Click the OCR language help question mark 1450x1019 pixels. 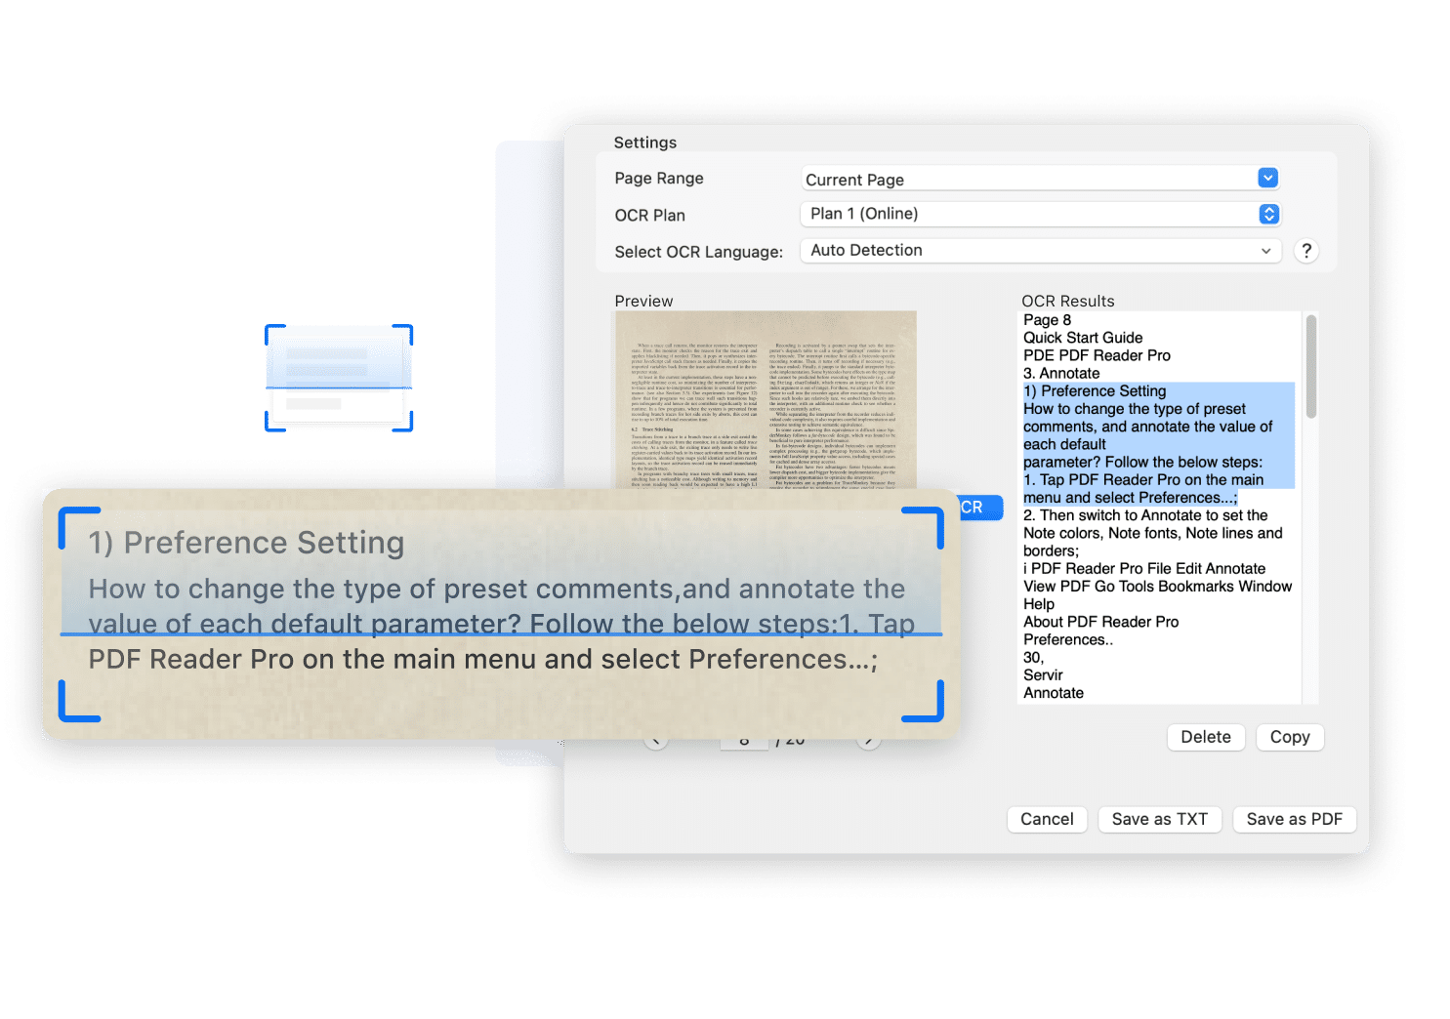pyautogui.click(x=1306, y=251)
